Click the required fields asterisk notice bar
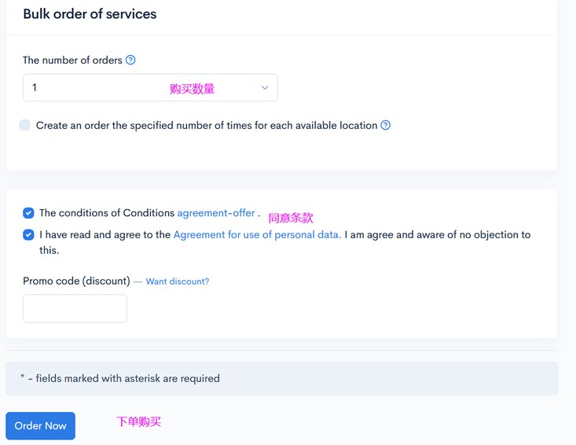This screenshot has height=445, width=576. click(281, 378)
